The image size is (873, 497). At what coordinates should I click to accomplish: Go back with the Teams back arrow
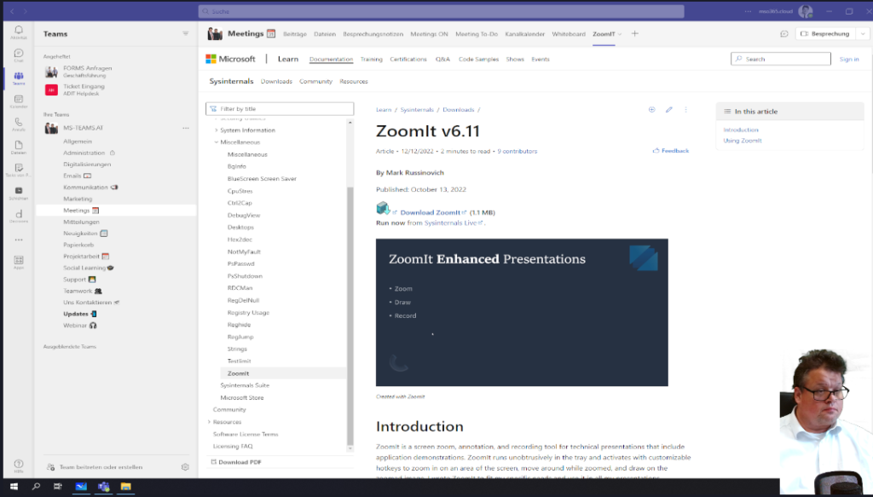(12, 11)
